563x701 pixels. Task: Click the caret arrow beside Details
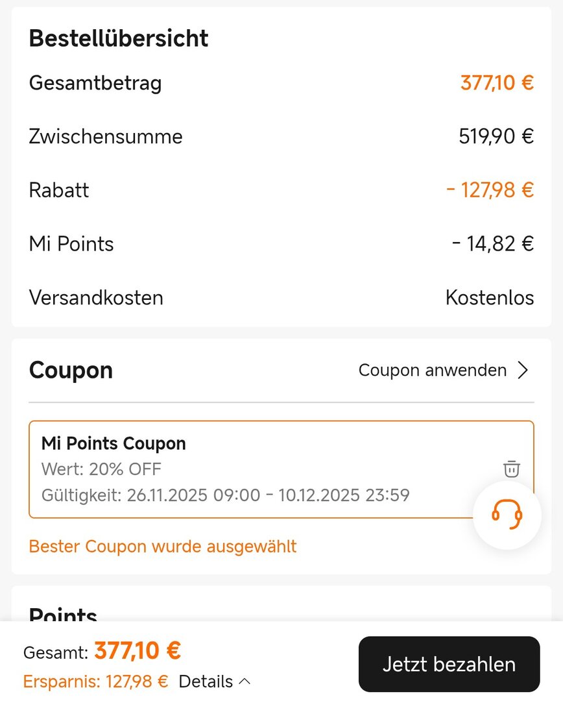pyautogui.click(x=245, y=682)
